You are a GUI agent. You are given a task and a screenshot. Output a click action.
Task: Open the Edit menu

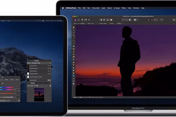click(84, 8)
